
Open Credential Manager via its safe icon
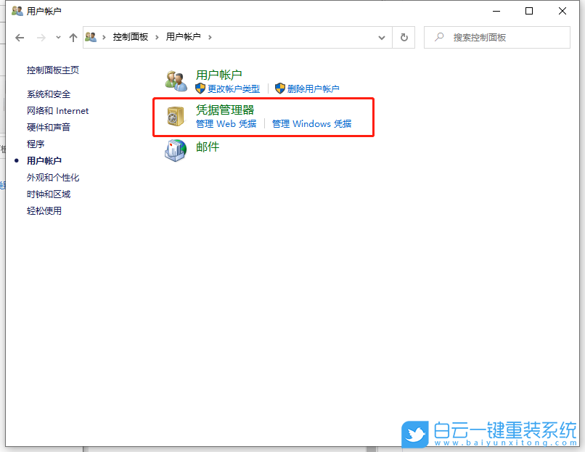[x=174, y=115]
